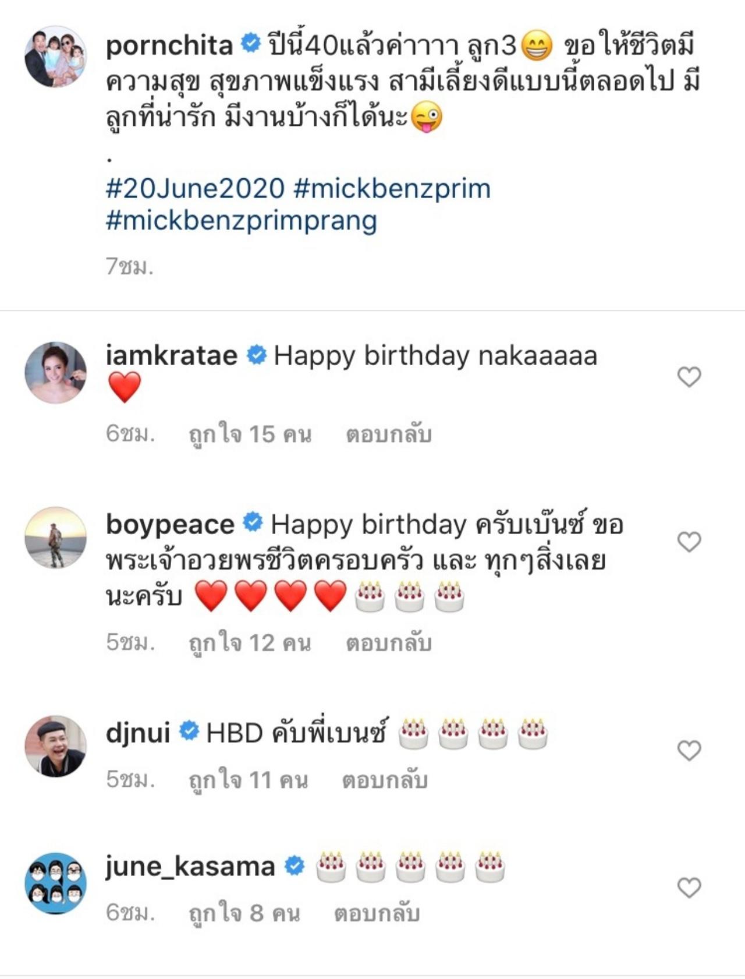
Task: Reply to boypeace's comment
Action: click(x=388, y=643)
